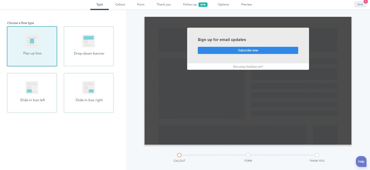Switch to the Form tab
This screenshot has height=170, width=370.
click(141, 5)
